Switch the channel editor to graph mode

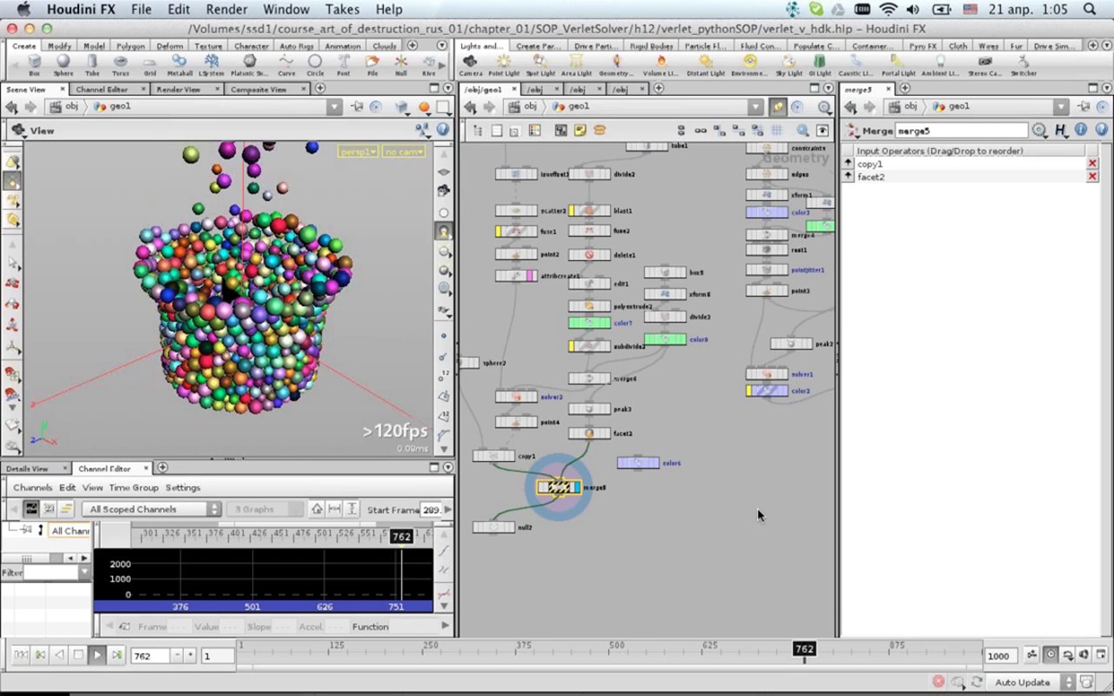coord(32,509)
